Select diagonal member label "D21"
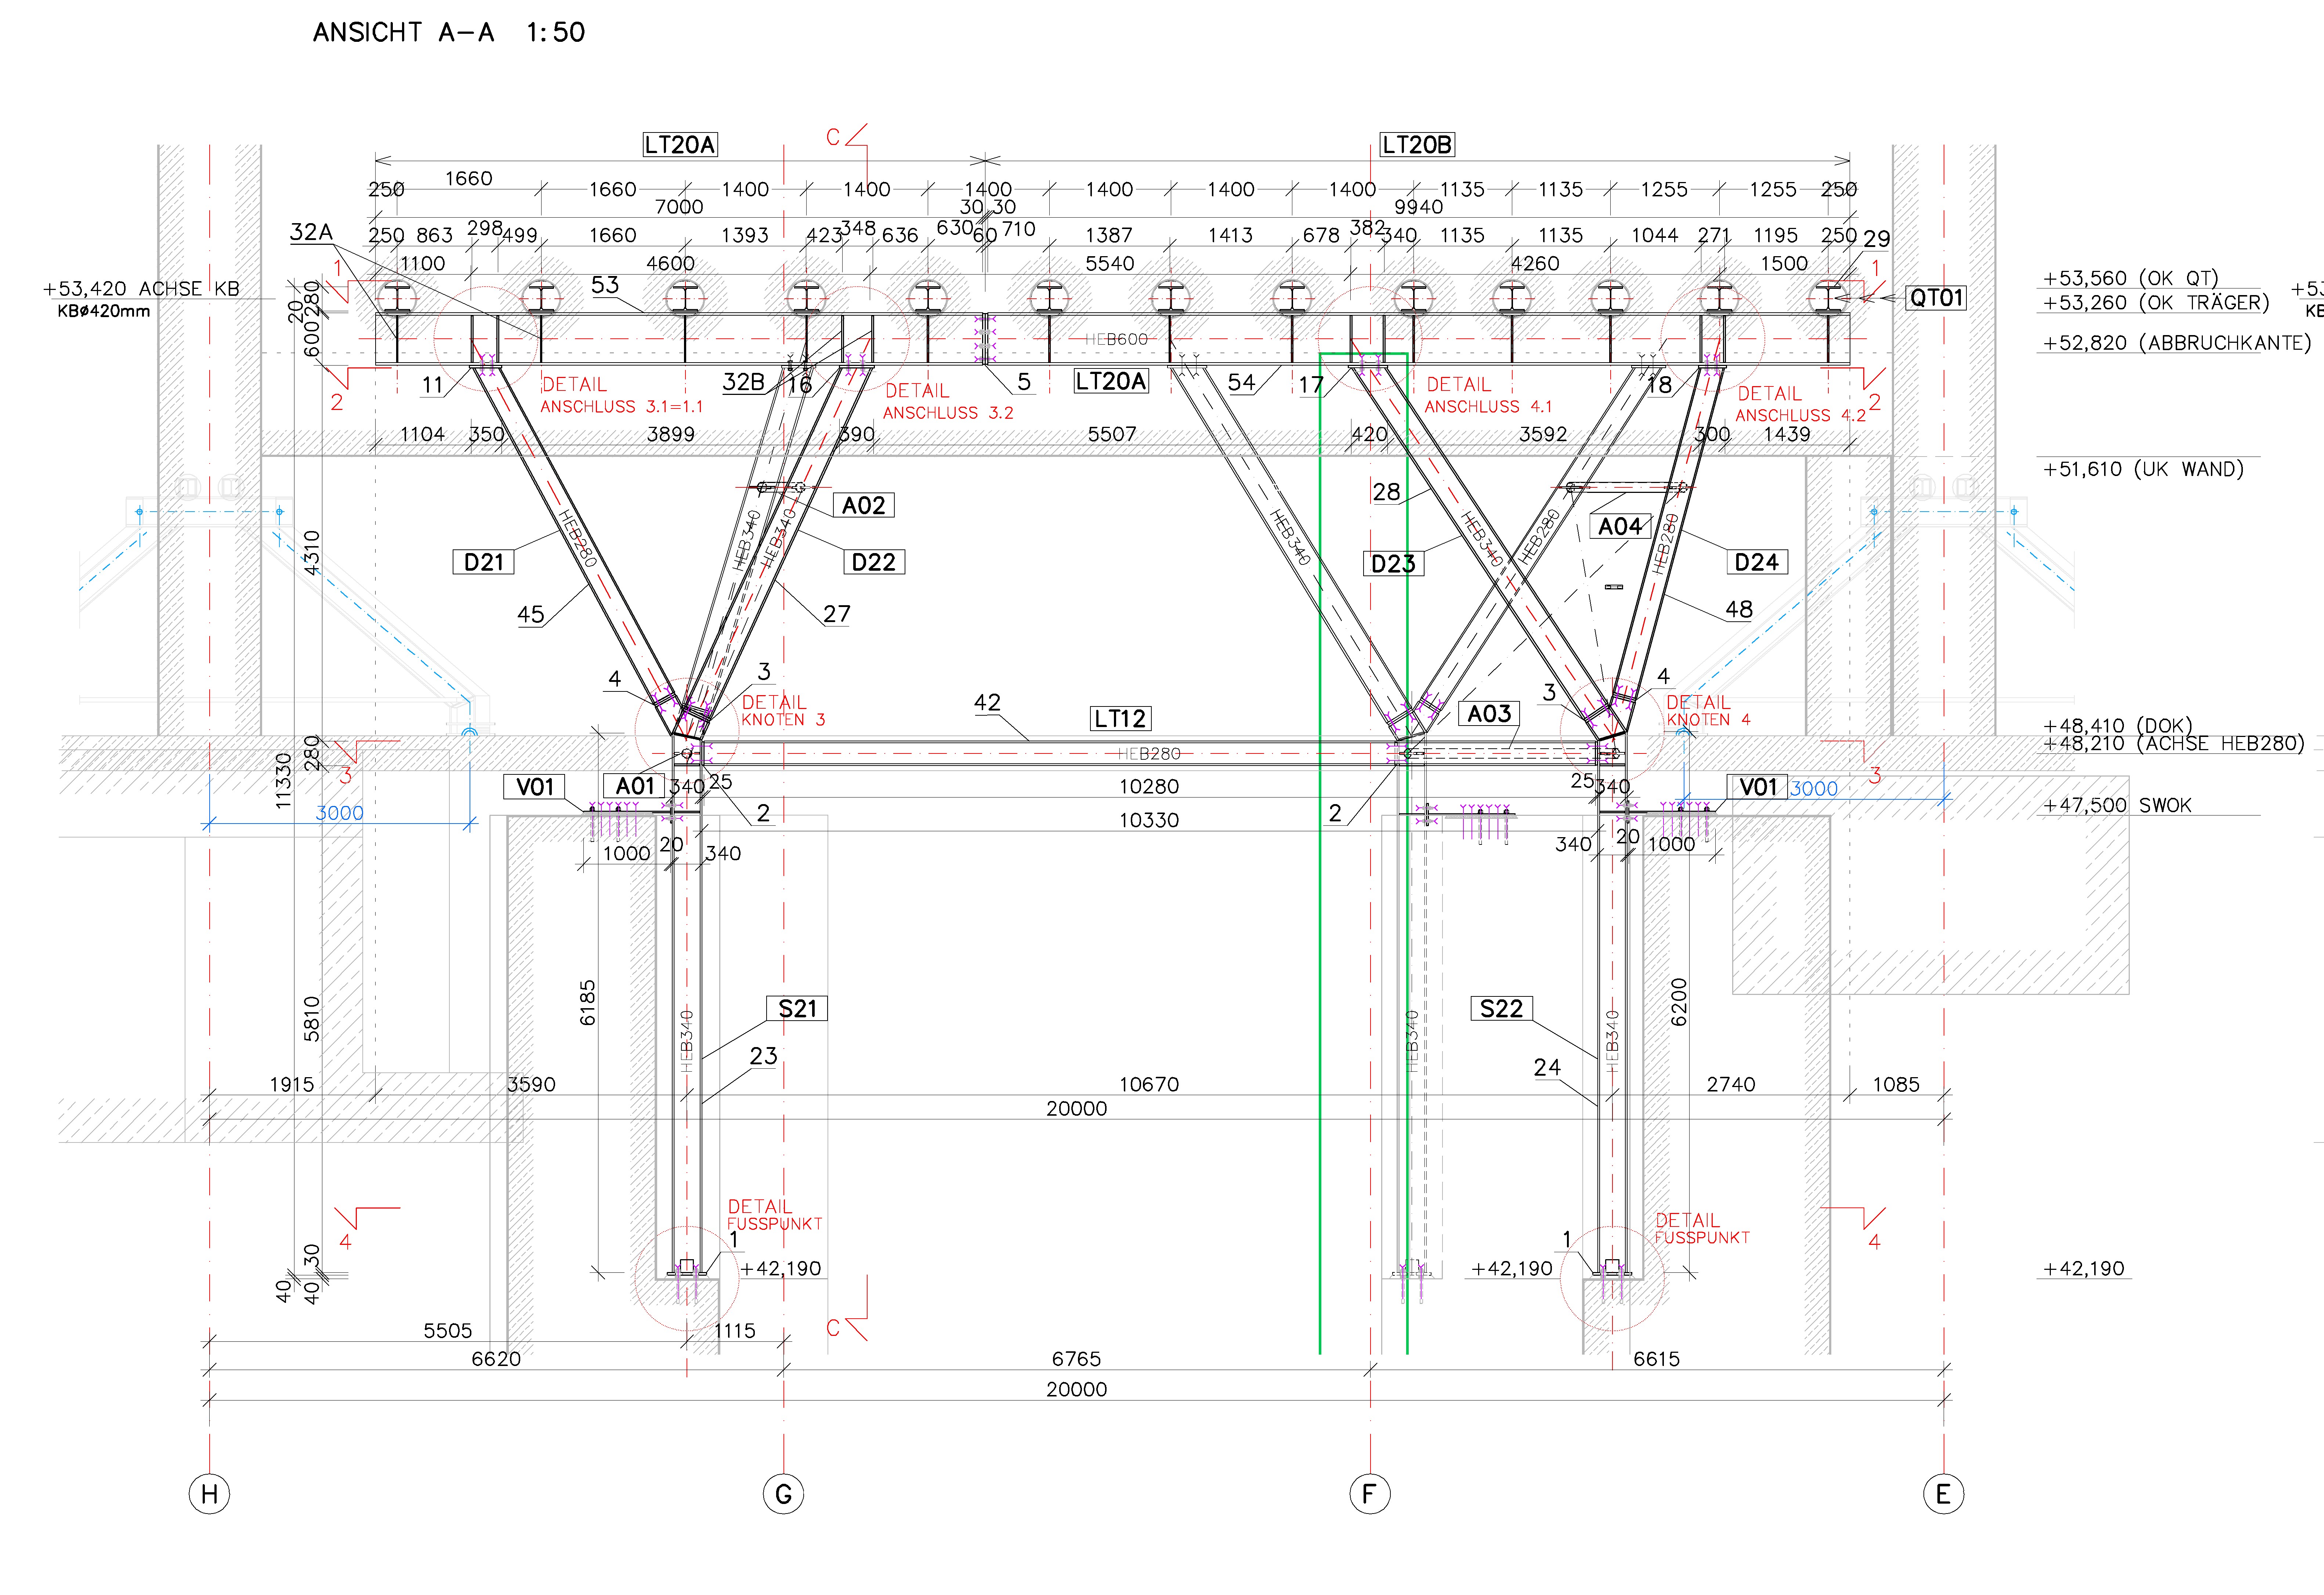Viewport: 2324px width, 1595px height. tap(484, 562)
